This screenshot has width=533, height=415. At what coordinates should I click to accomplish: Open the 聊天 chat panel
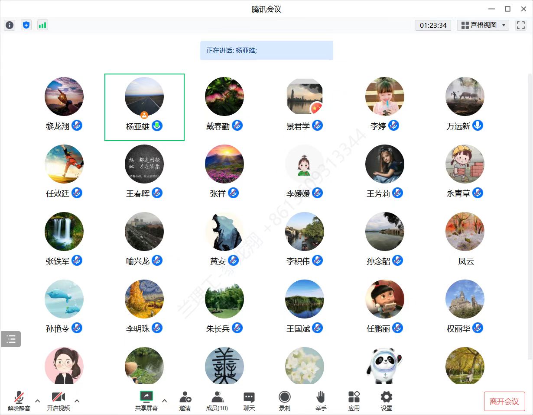pos(249,401)
